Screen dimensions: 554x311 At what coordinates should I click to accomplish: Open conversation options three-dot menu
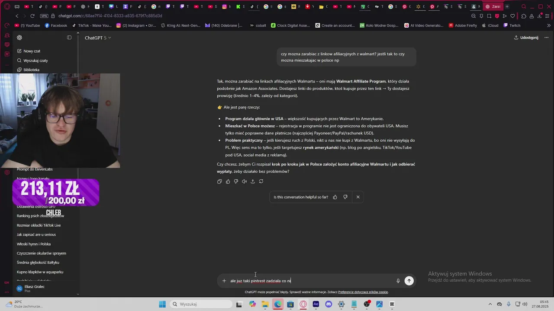tap(546, 38)
